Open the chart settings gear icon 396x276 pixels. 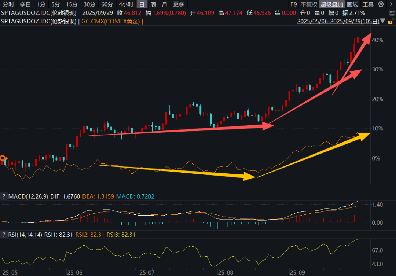pos(381,4)
